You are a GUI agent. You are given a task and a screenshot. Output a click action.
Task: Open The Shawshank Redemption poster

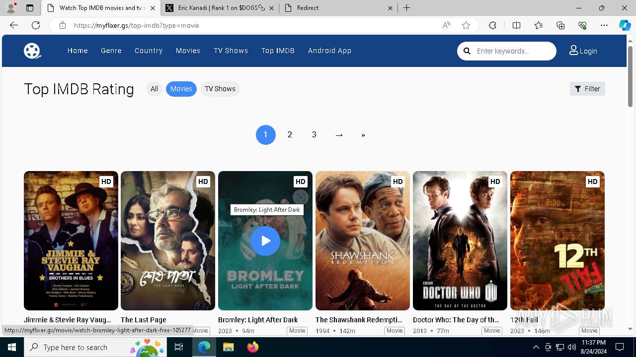click(363, 240)
